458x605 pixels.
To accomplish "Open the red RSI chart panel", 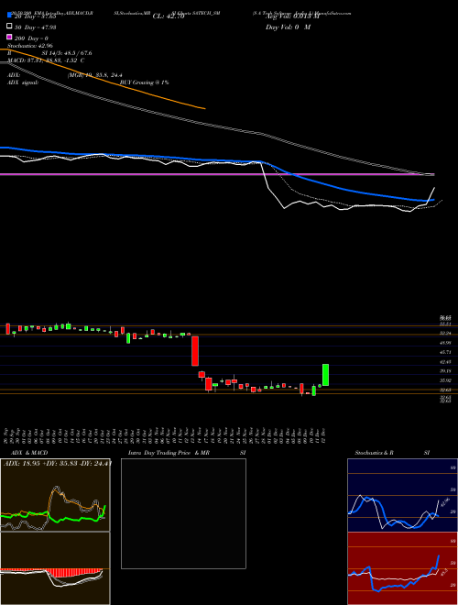I will tap(402, 568).
